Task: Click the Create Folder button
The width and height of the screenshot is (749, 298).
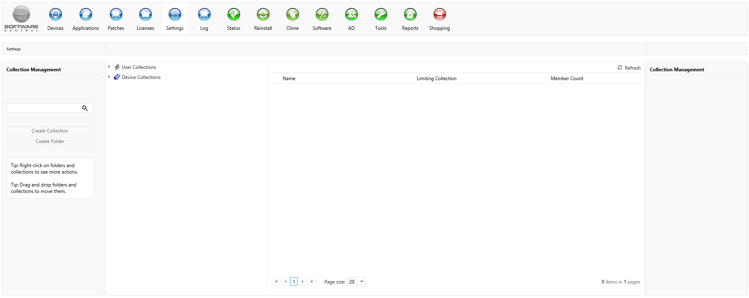Action: click(50, 141)
